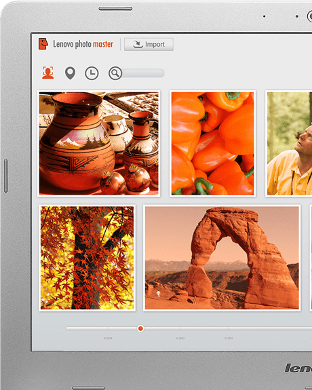Jump to the 2012 timeline marker
The image size is (312, 390).
click(x=229, y=338)
